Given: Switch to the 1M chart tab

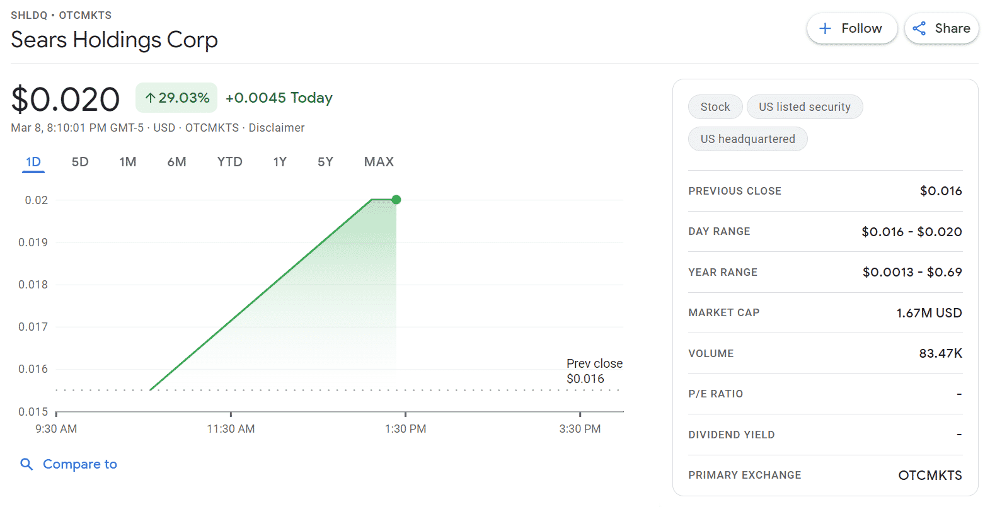Looking at the screenshot, I should (128, 162).
